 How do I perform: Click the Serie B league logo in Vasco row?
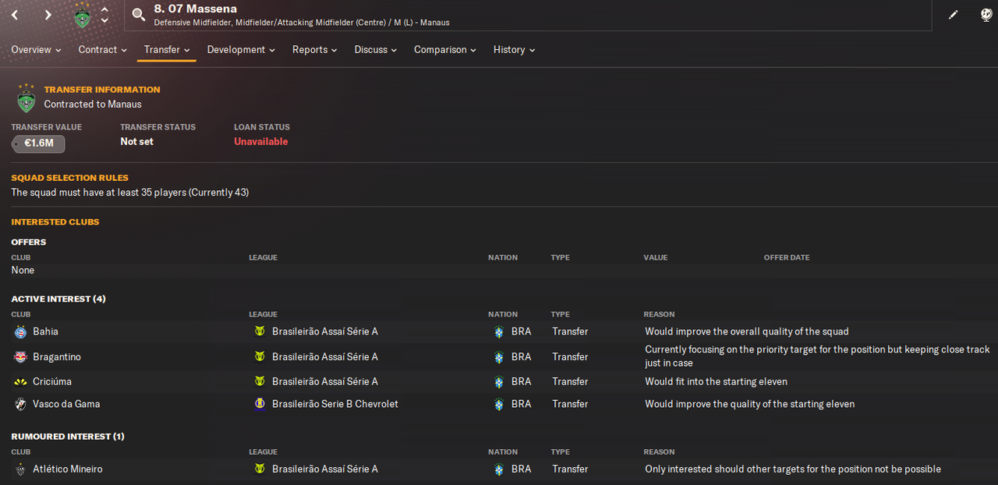[x=260, y=405]
